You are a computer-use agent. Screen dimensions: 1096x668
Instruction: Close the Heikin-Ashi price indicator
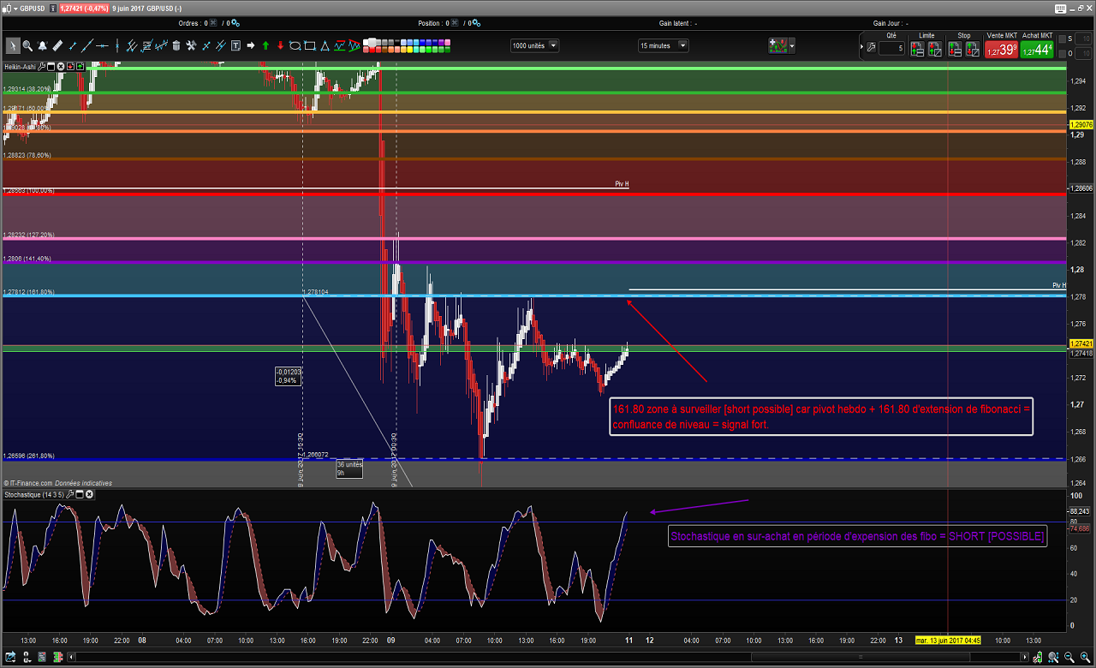coord(61,65)
